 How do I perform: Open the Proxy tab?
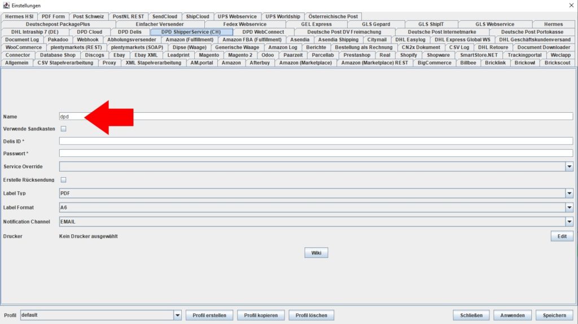pyautogui.click(x=109, y=63)
